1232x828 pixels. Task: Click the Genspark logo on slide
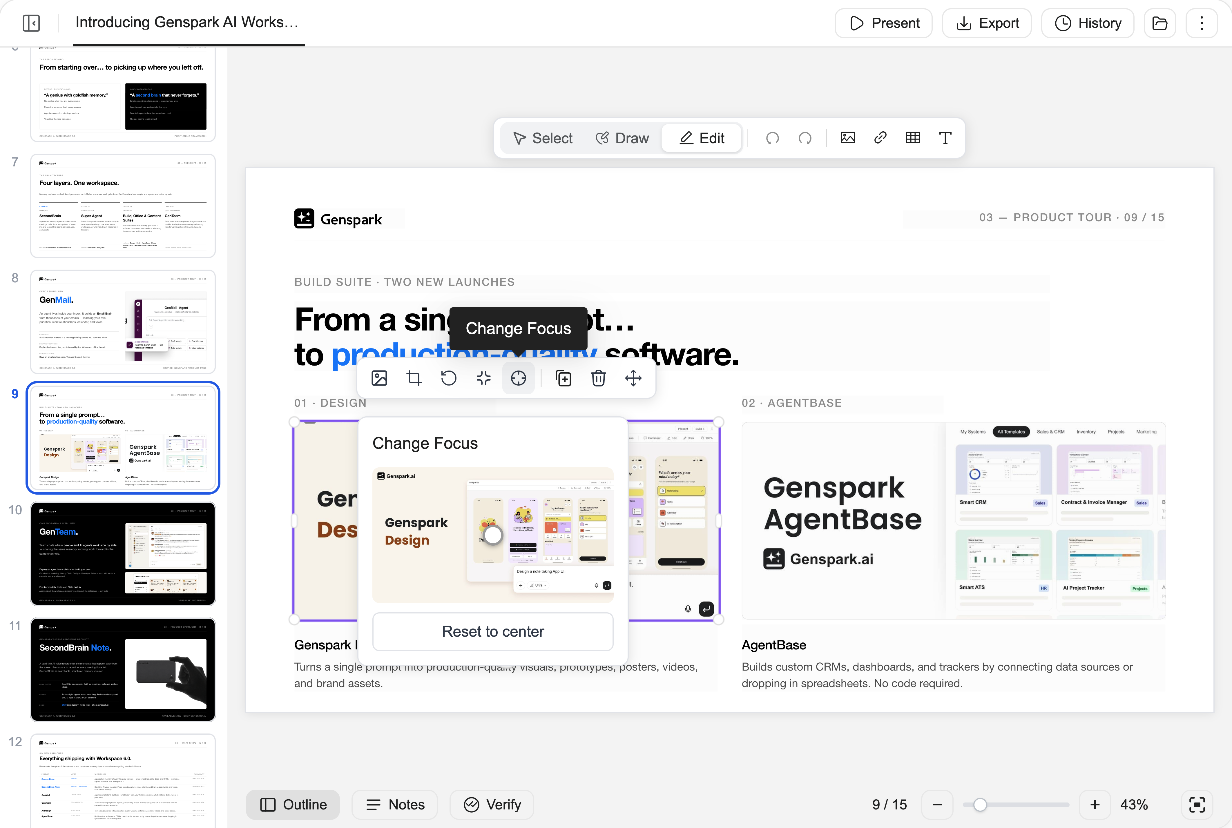click(338, 219)
